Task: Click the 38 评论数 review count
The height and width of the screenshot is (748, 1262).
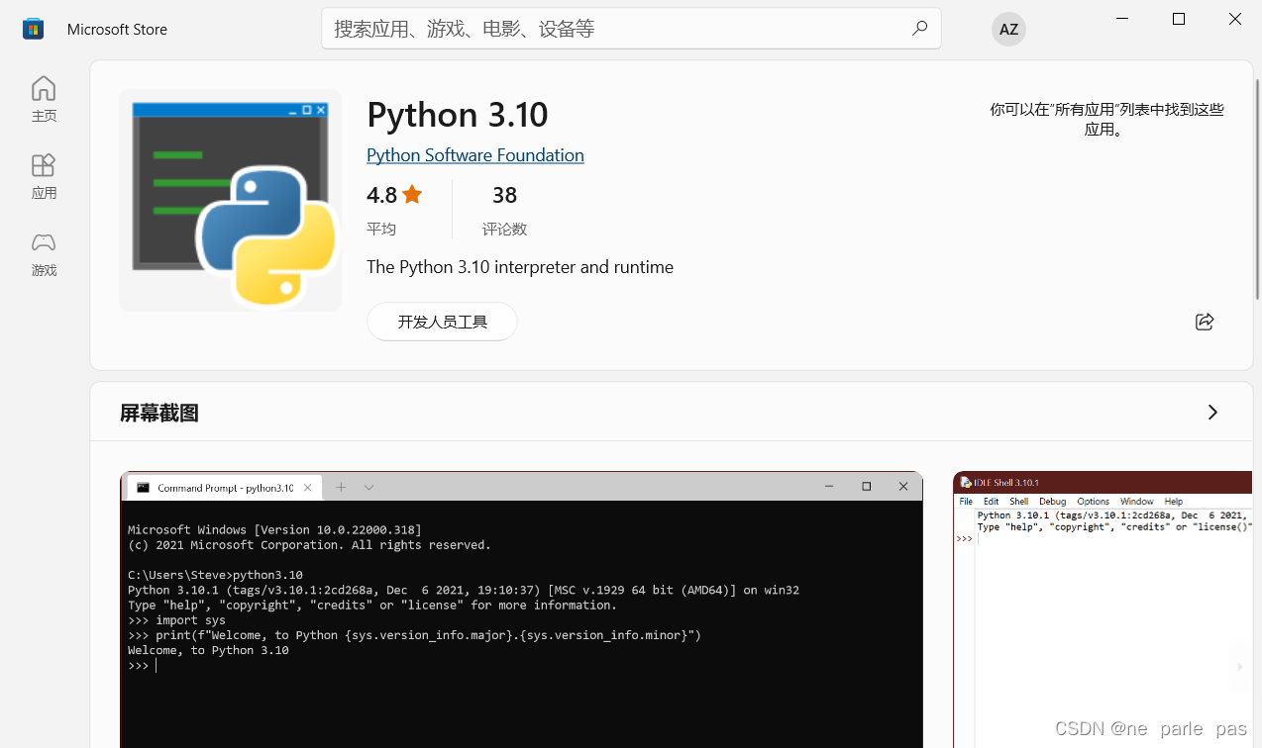Action: pos(504,211)
